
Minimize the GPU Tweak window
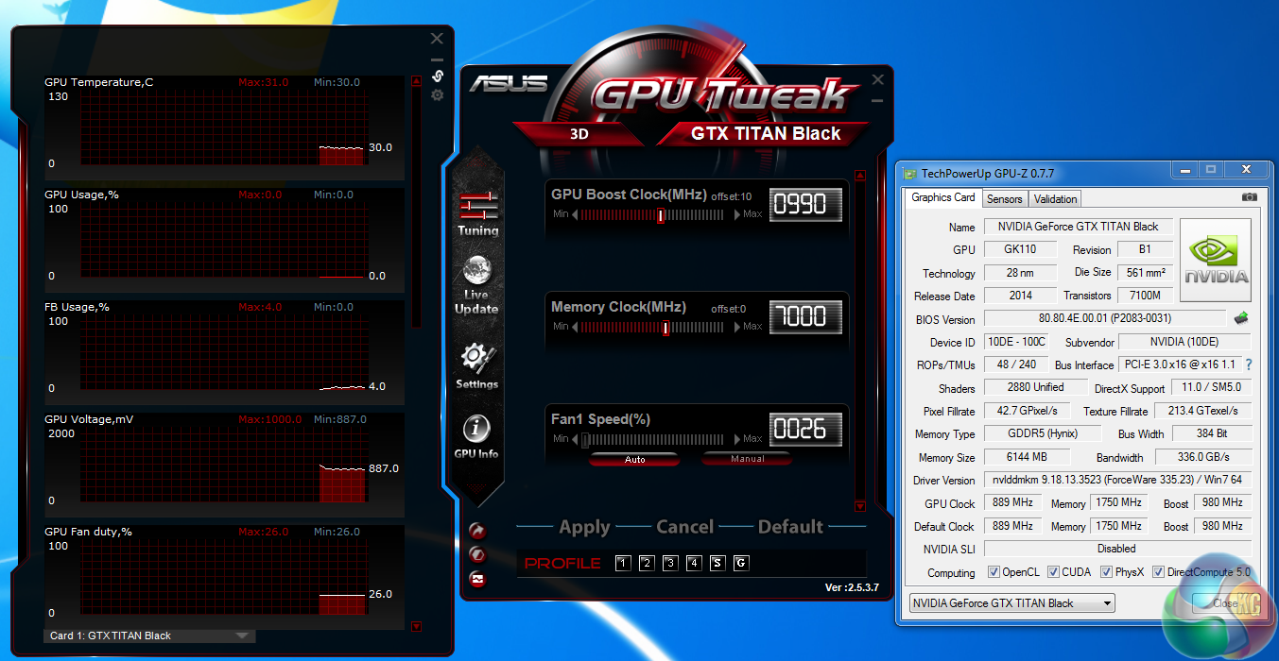[x=877, y=101]
